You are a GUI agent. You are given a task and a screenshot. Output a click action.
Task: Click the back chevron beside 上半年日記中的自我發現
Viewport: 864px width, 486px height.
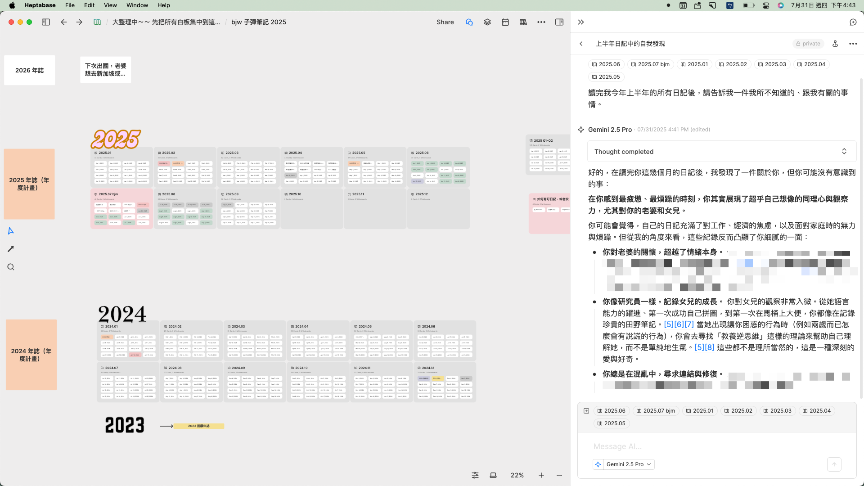[581, 44]
